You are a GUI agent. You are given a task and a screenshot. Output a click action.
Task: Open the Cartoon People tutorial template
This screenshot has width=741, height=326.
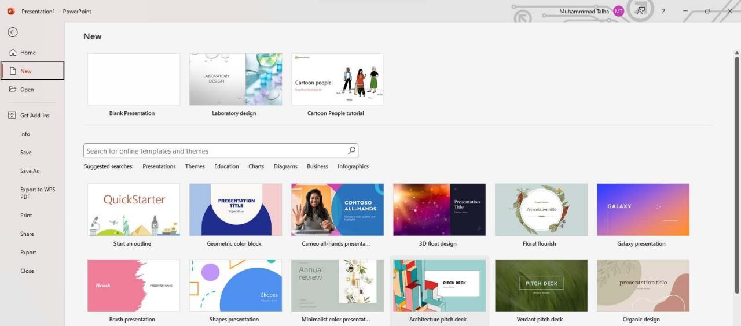(x=338, y=79)
